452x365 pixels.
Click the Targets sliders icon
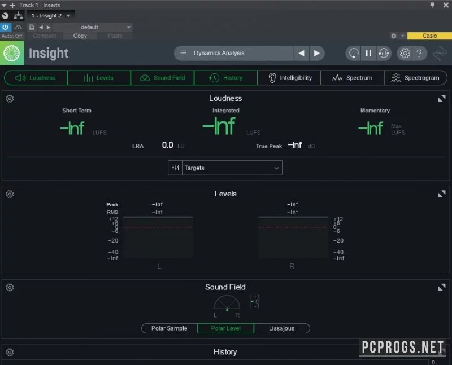pyautogui.click(x=176, y=168)
